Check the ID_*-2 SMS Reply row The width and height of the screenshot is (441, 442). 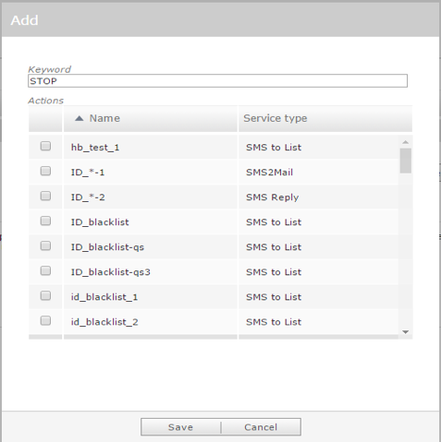[x=45, y=196]
